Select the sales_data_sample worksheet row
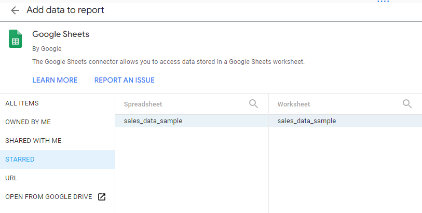 [307, 121]
